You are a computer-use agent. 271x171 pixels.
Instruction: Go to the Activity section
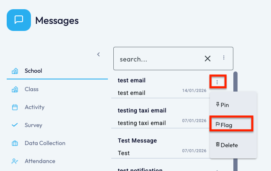[x=34, y=107]
